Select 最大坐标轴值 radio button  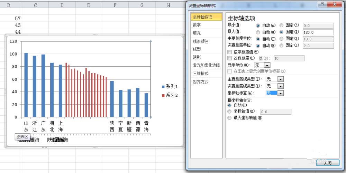pyautogui.click(x=229, y=118)
